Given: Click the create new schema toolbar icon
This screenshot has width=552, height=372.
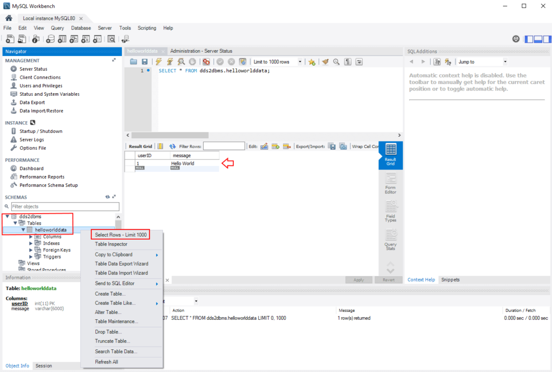Looking at the screenshot, I should (50, 39).
